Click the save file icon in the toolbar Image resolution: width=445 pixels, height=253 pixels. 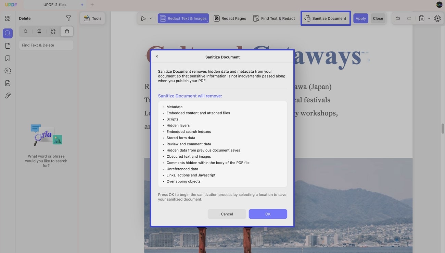[422, 19]
